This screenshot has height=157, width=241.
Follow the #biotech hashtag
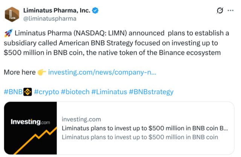(x=74, y=92)
